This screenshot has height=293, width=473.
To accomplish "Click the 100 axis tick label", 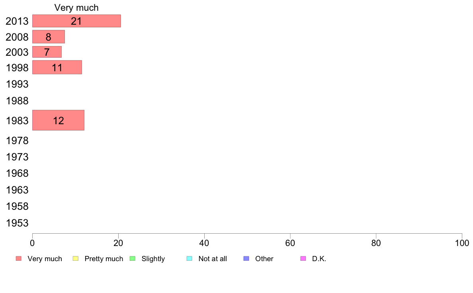I will click(462, 243).
